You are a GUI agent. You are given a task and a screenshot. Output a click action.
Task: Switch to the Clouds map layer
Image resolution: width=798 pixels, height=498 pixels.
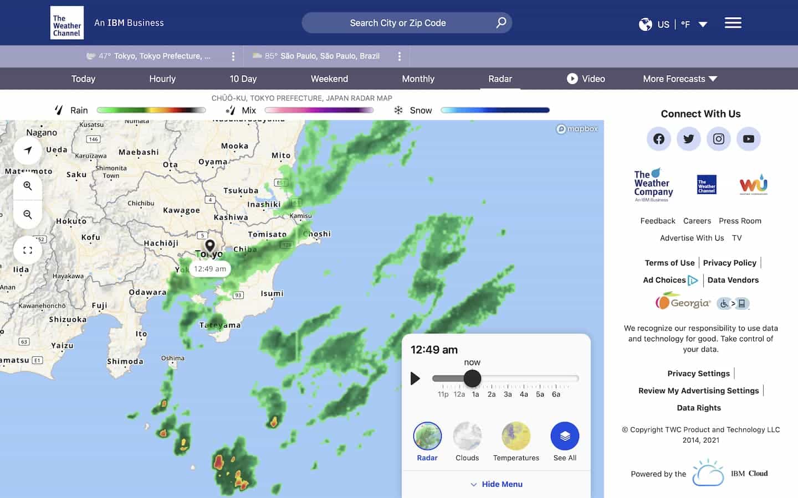467,436
